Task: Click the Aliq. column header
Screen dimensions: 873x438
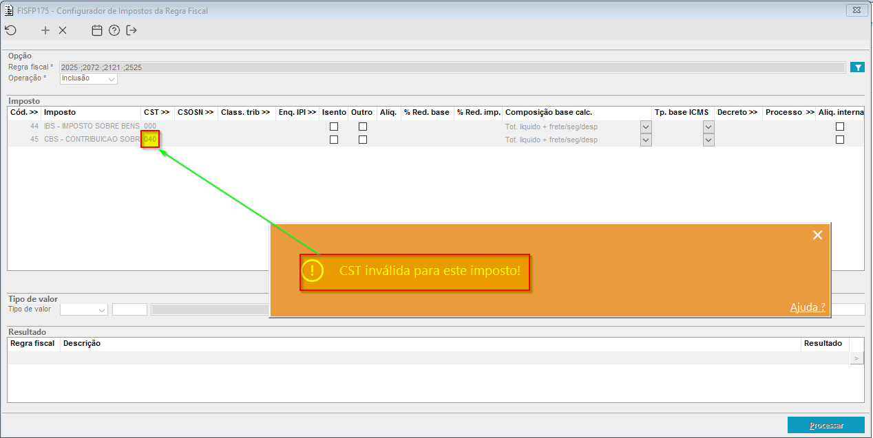Action: pyautogui.click(x=388, y=112)
